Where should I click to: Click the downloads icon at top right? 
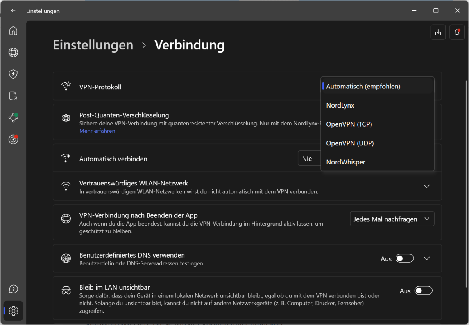point(438,32)
